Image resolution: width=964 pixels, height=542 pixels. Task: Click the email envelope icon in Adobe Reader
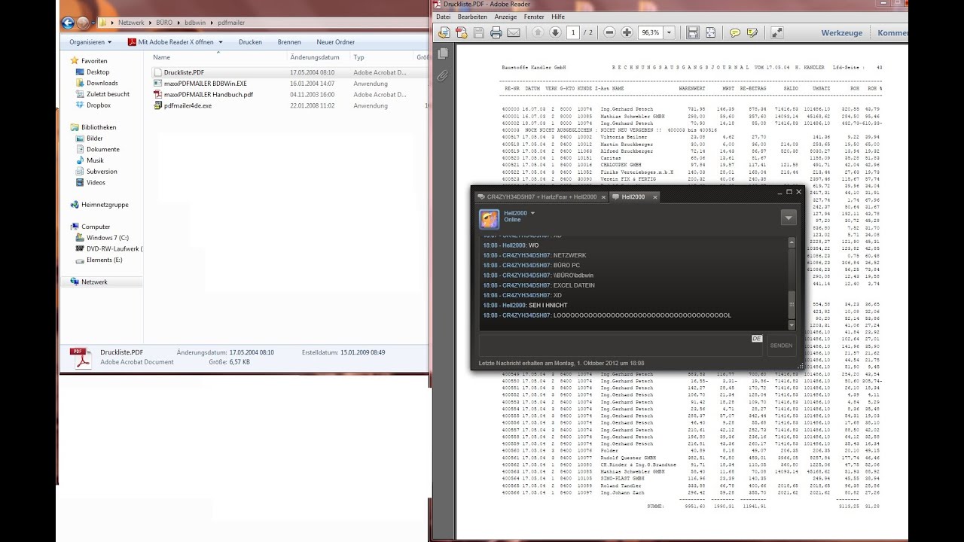point(514,32)
